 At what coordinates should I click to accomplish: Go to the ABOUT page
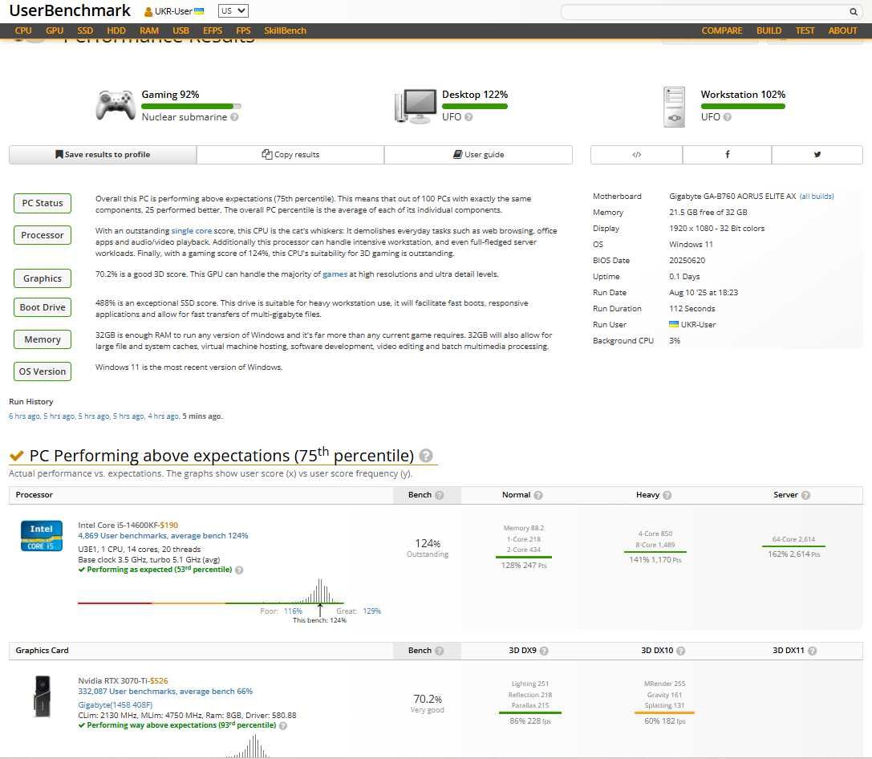(842, 30)
